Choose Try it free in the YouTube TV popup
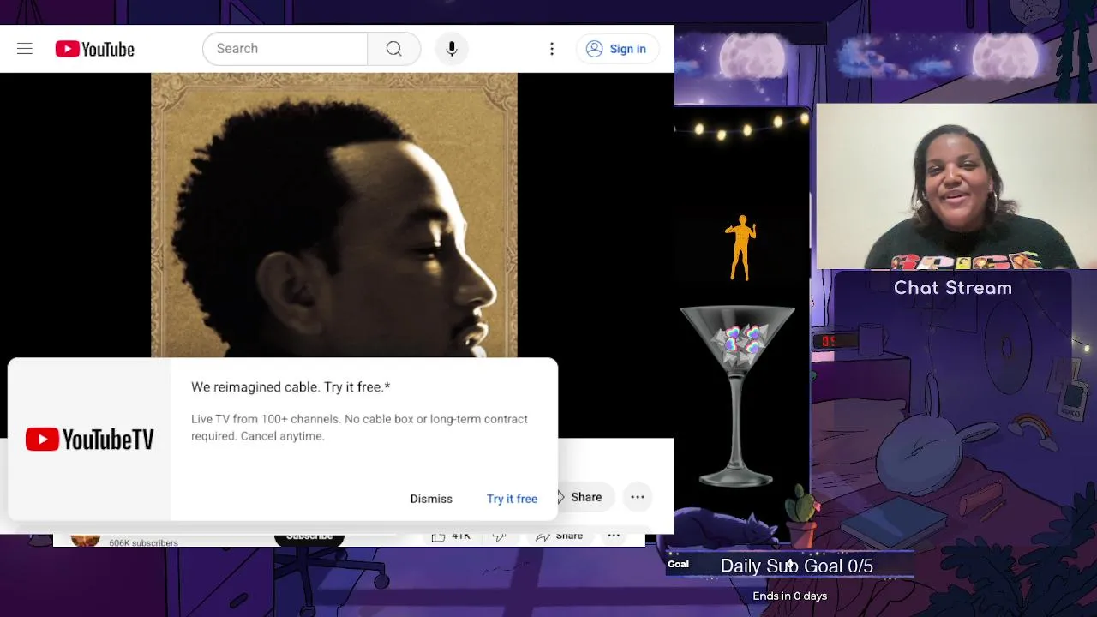Viewport: 1097px width, 617px height. point(512,499)
